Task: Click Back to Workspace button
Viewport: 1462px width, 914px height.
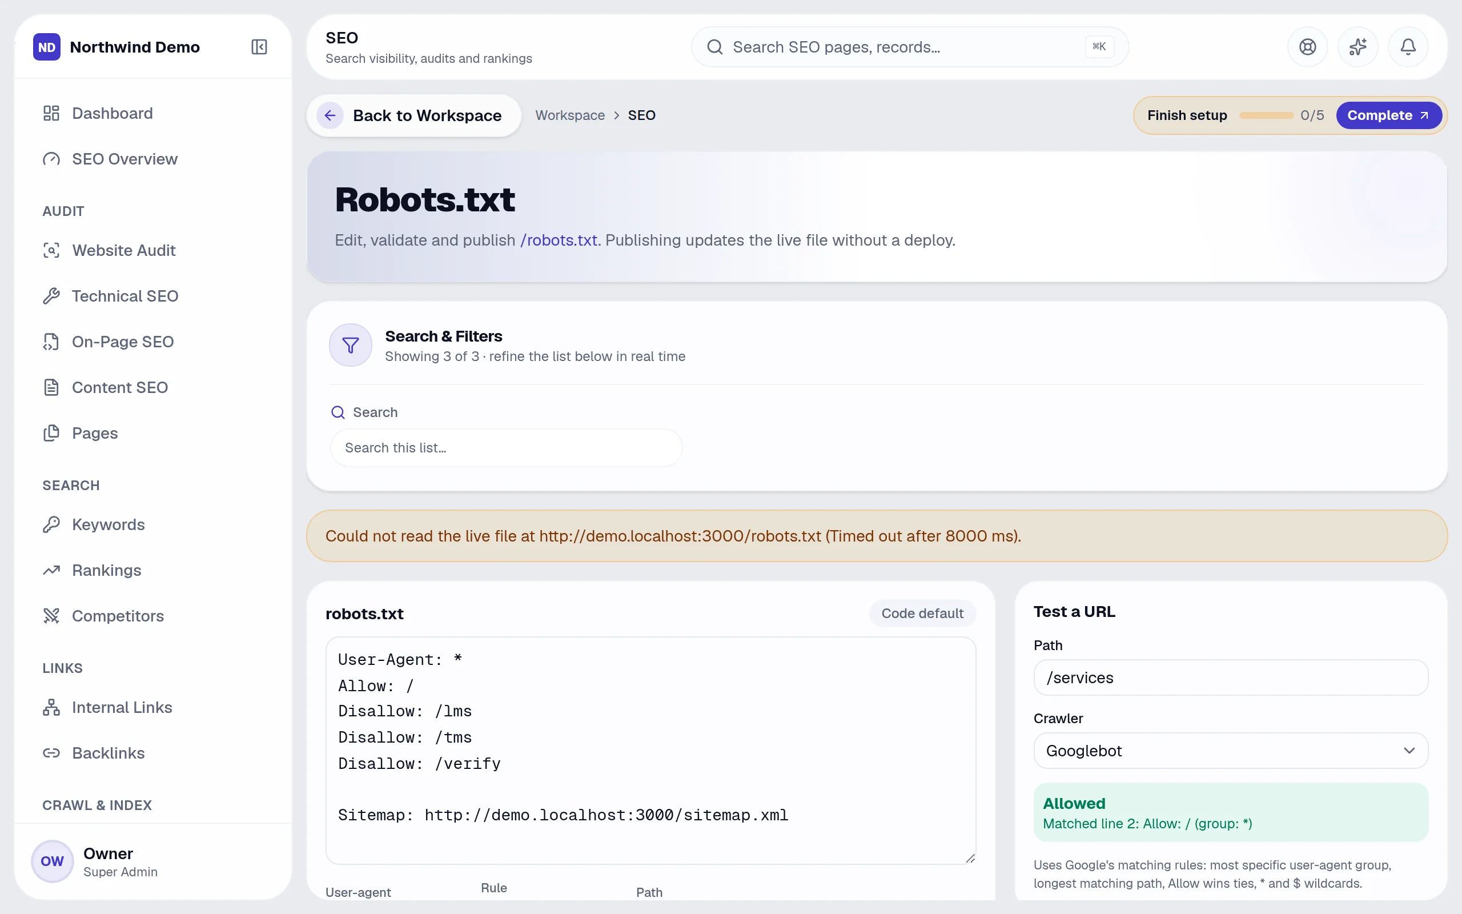Action: tap(414, 115)
